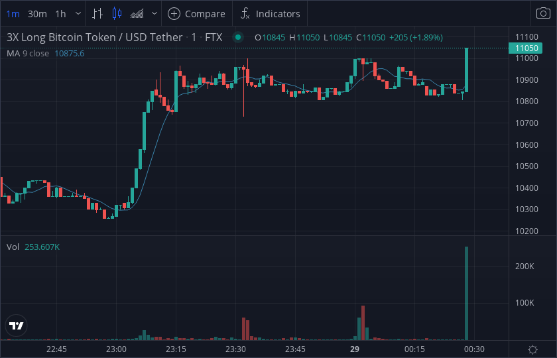557x358 pixels.
Task: Select the Vol indicator legend
Action: point(13,247)
